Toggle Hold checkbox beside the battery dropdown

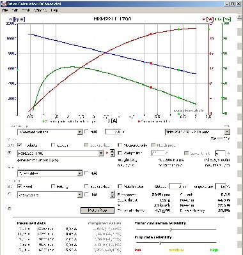point(86,173)
